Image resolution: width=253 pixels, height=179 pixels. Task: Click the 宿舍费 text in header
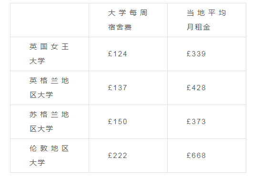click(x=120, y=27)
